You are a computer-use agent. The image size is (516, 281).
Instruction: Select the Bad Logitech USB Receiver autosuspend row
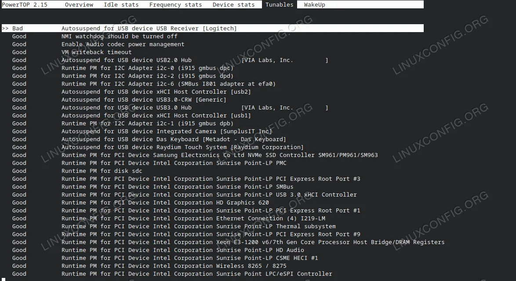(x=213, y=28)
